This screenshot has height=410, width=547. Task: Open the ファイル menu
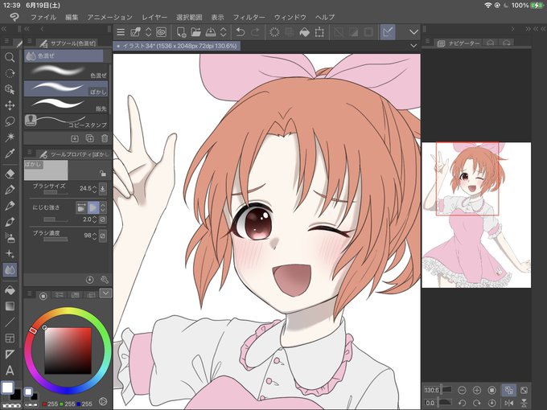coord(43,17)
